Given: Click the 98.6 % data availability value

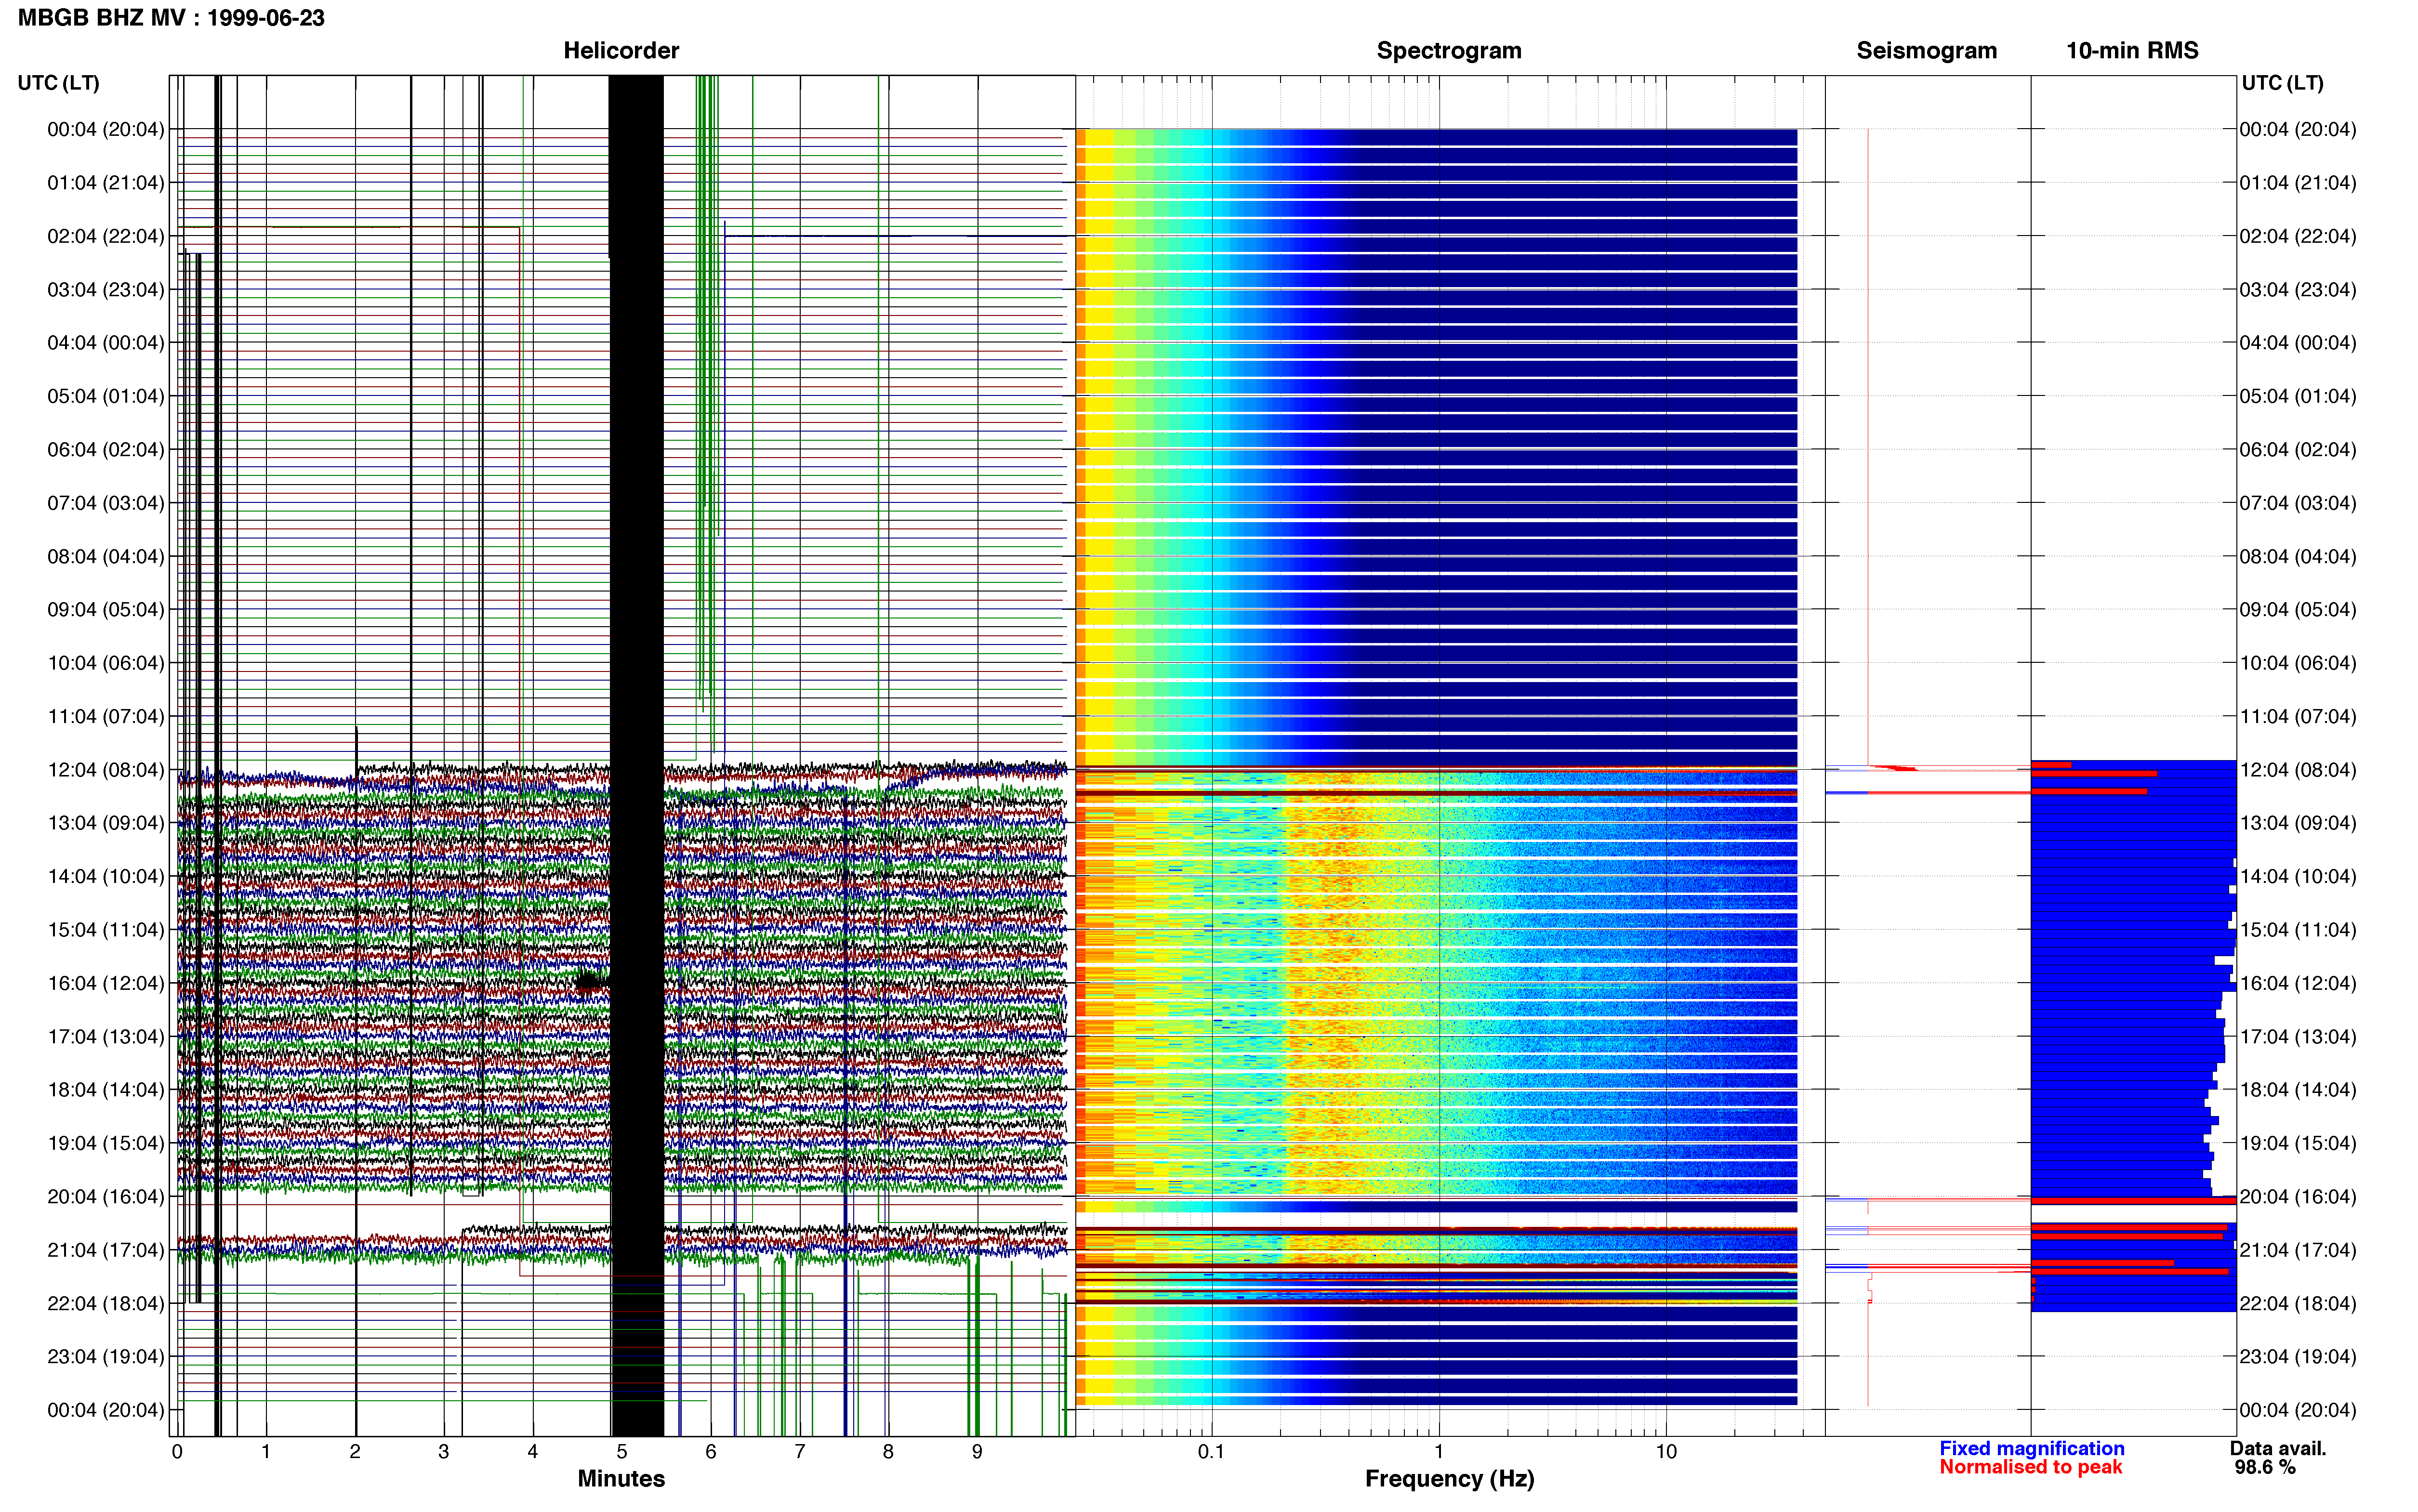Looking at the screenshot, I should (2265, 1467).
